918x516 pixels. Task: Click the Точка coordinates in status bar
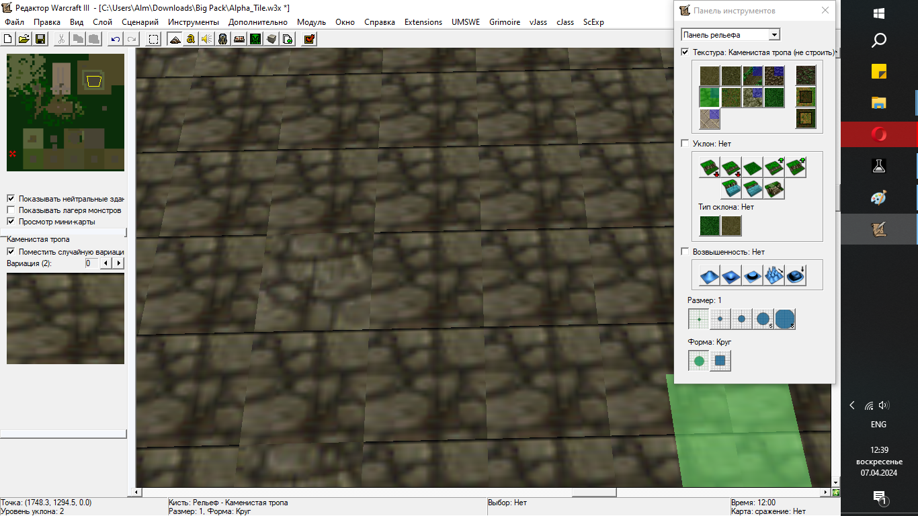coord(46,503)
